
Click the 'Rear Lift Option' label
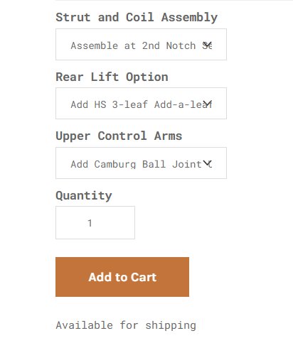pos(112,77)
